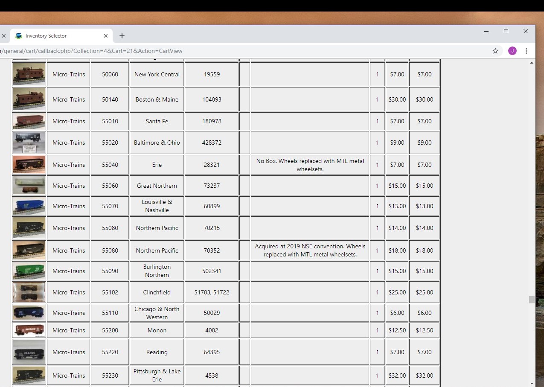Screen dimensions: 544x387
Task: Select the 'Reading' road name cell
Action: tap(157, 352)
